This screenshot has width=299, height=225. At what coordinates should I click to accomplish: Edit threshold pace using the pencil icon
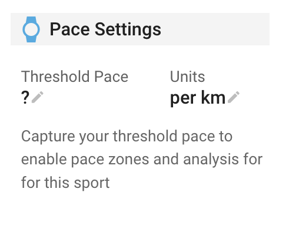tap(38, 97)
